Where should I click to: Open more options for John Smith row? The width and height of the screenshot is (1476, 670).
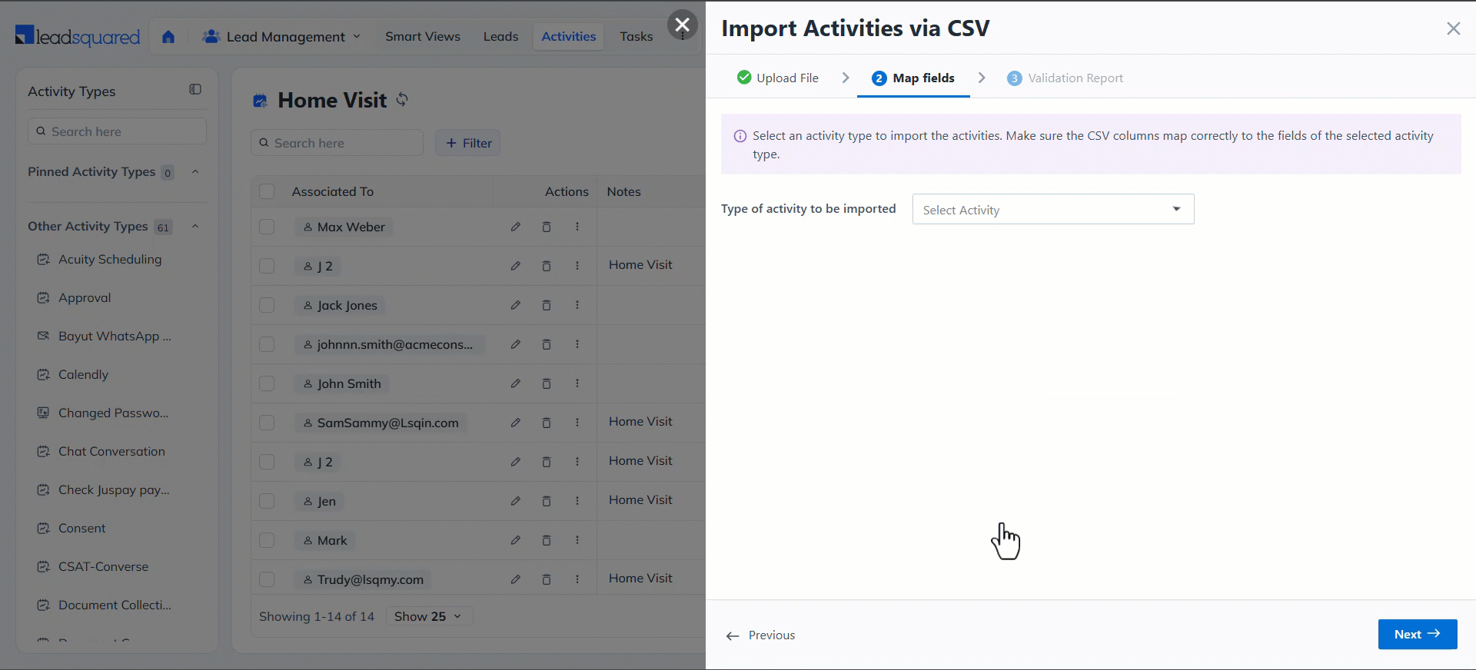click(x=577, y=383)
